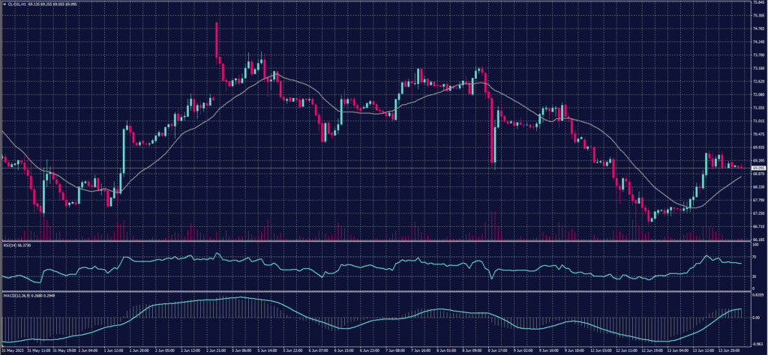Click the CL-OIL,H1 symbol label
The image size is (768, 355).
tap(16, 3)
